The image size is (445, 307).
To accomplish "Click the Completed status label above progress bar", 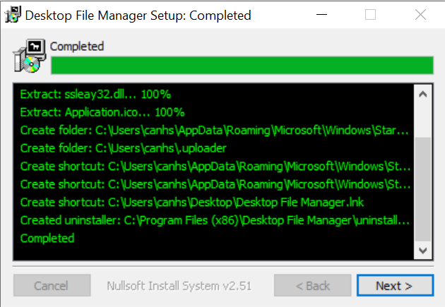I will click(77, 47).
